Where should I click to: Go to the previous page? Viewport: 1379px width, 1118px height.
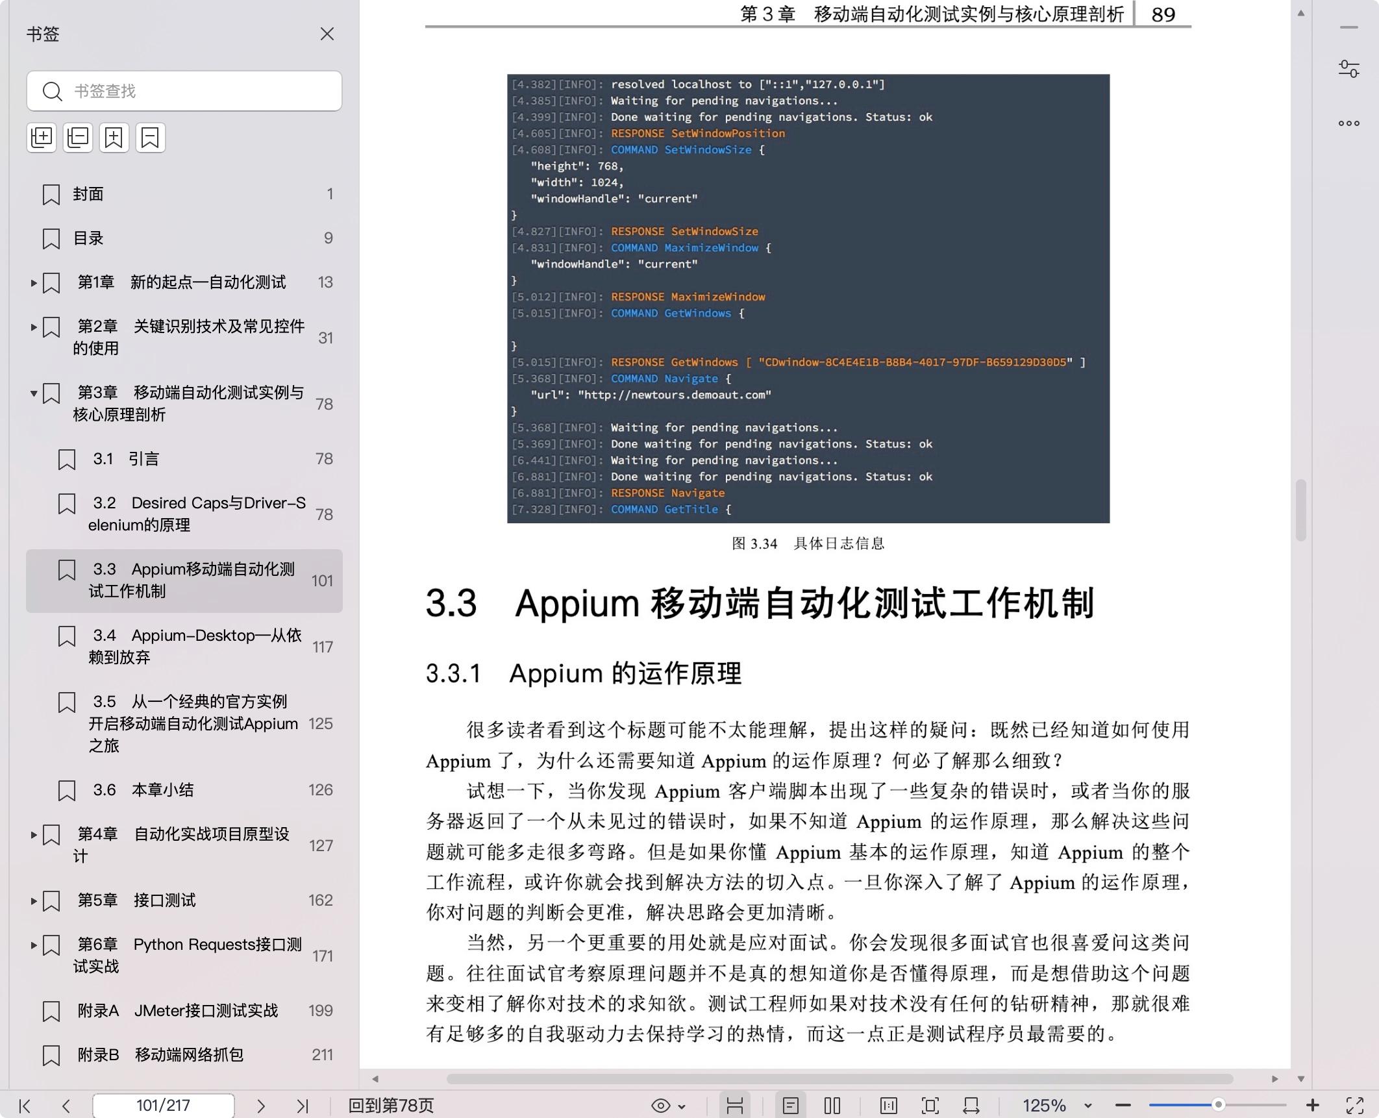66,1106
